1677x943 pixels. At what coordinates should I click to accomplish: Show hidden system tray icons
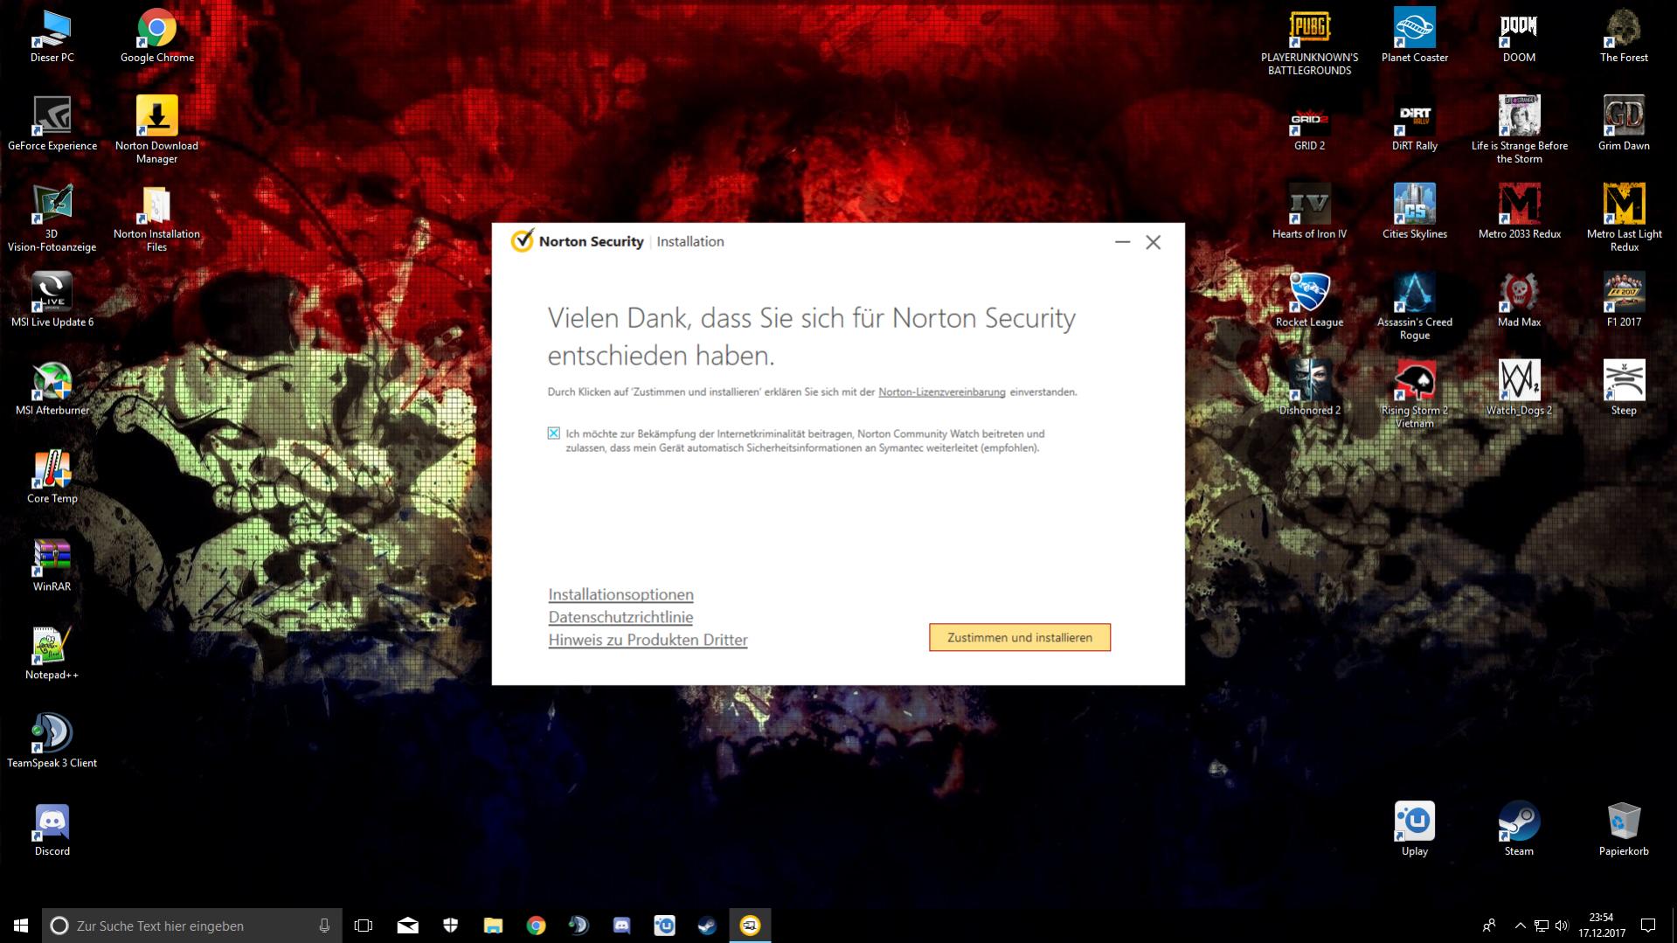click(1520, 926)
